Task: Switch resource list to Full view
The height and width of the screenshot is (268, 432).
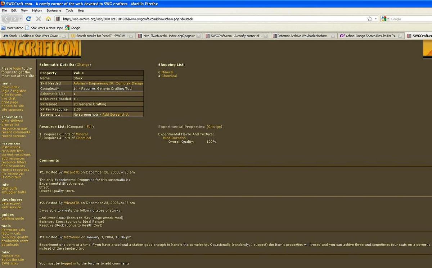Action: click(x=90, y=127)
